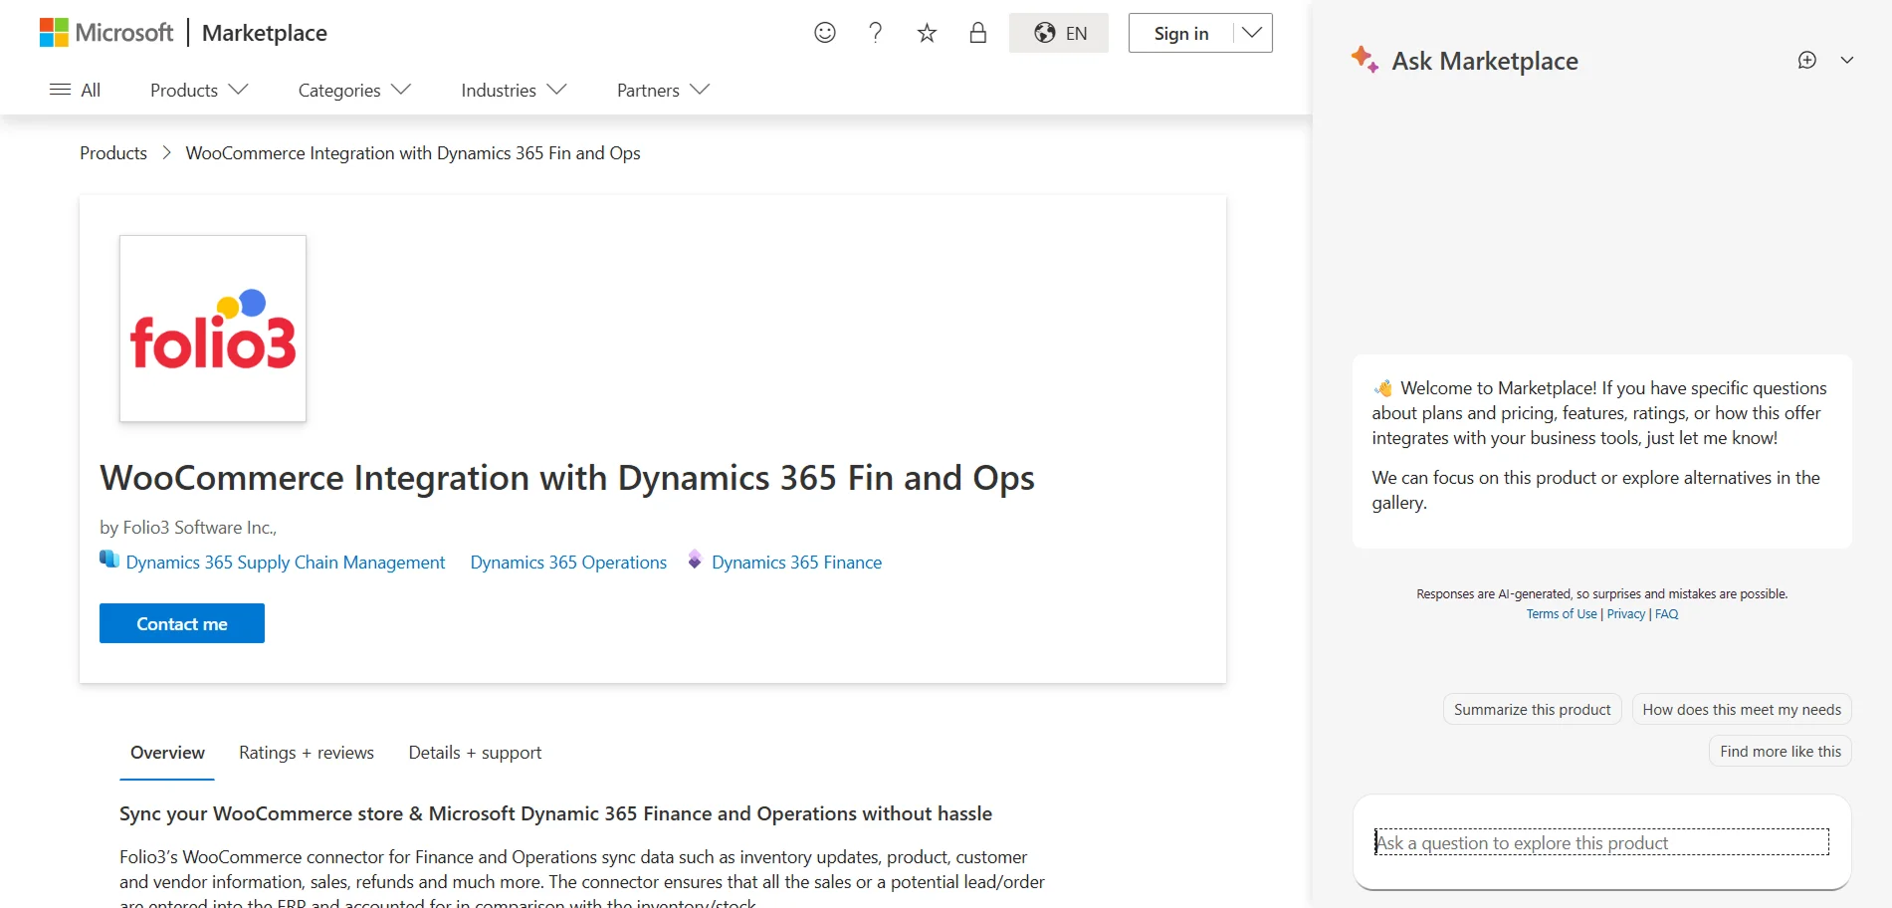Expand the Industries dropdown
The image size is (1892, 908).
514,90
